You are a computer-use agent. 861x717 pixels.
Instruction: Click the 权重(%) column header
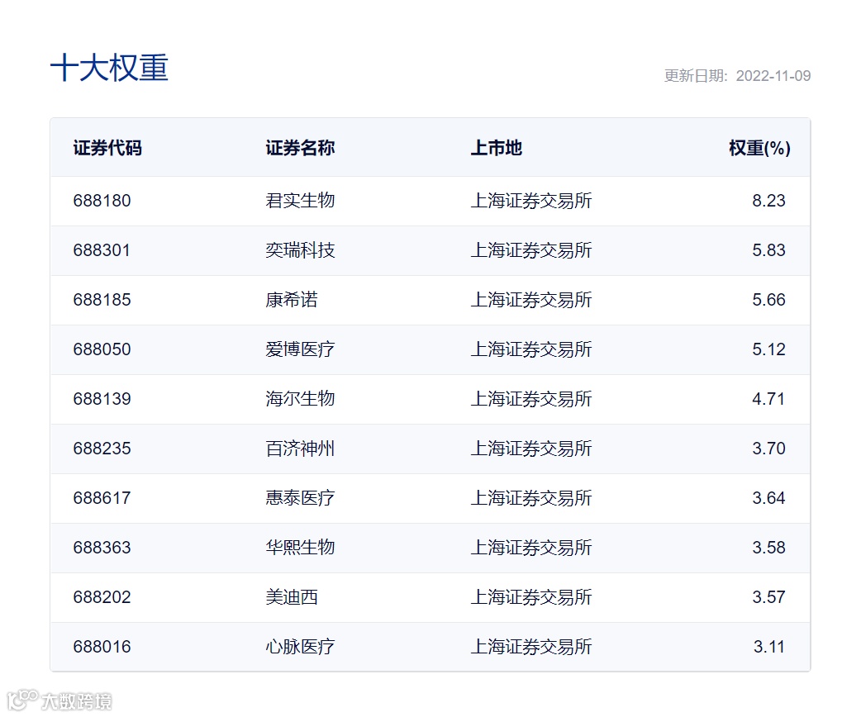760,148
